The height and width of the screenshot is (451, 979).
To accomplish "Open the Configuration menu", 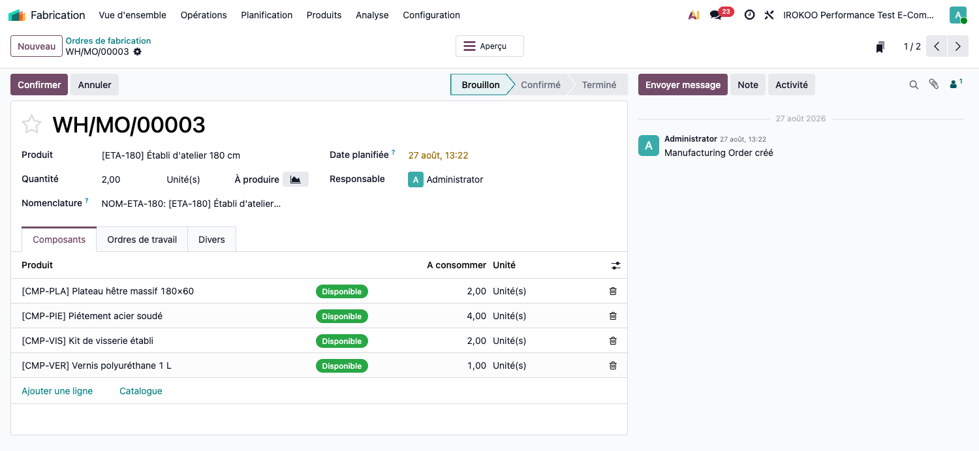I will tap(431, 15).
